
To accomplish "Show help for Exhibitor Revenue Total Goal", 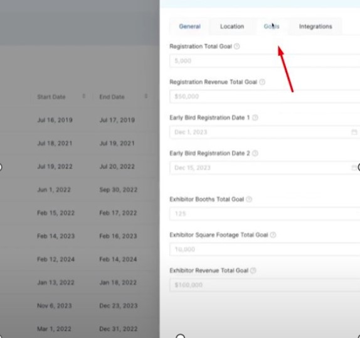I will (253, 270).
